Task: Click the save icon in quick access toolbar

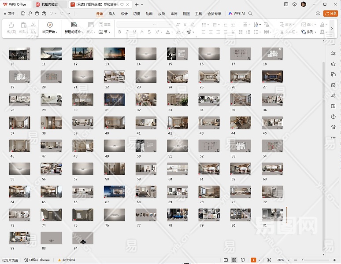Action: tap(22, 14)
